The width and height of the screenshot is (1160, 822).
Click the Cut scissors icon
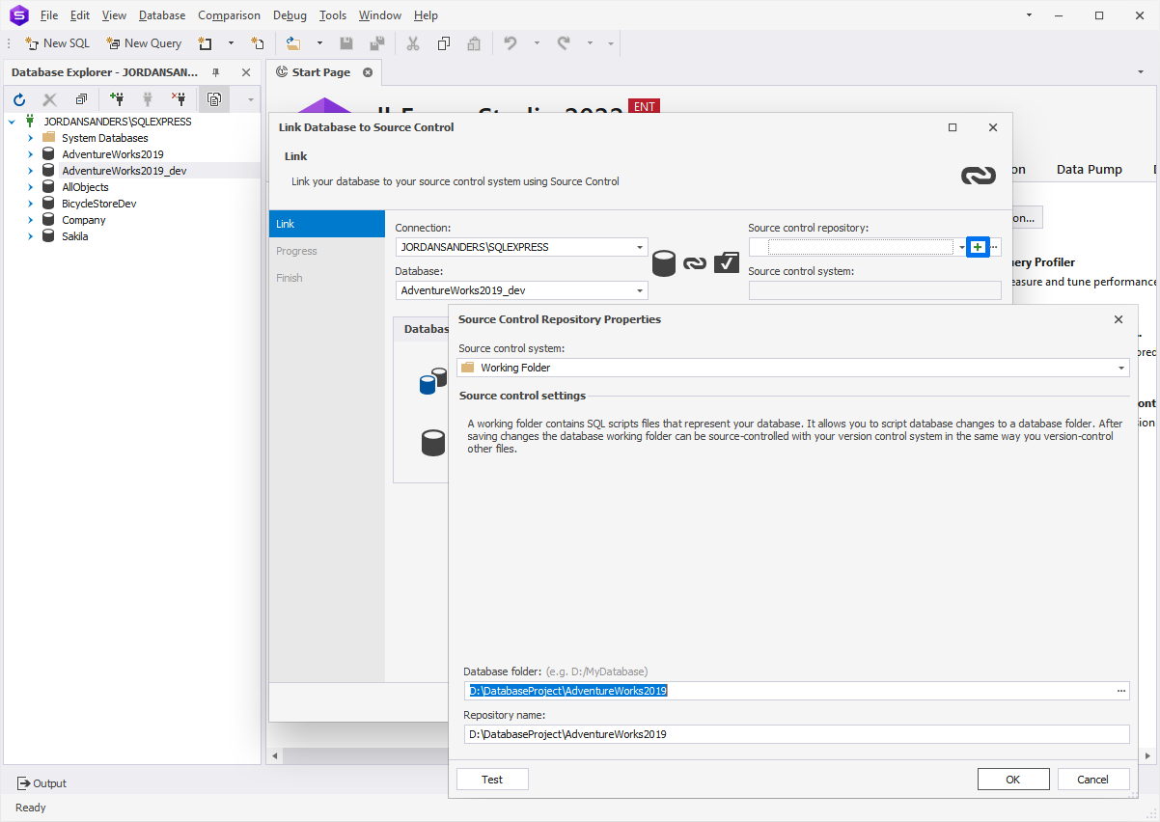coord(413,43)
